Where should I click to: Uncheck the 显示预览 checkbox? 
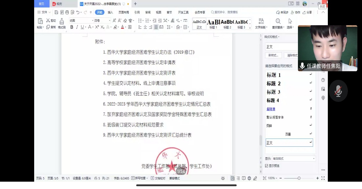pyautogui.click(x=267, y=166)
